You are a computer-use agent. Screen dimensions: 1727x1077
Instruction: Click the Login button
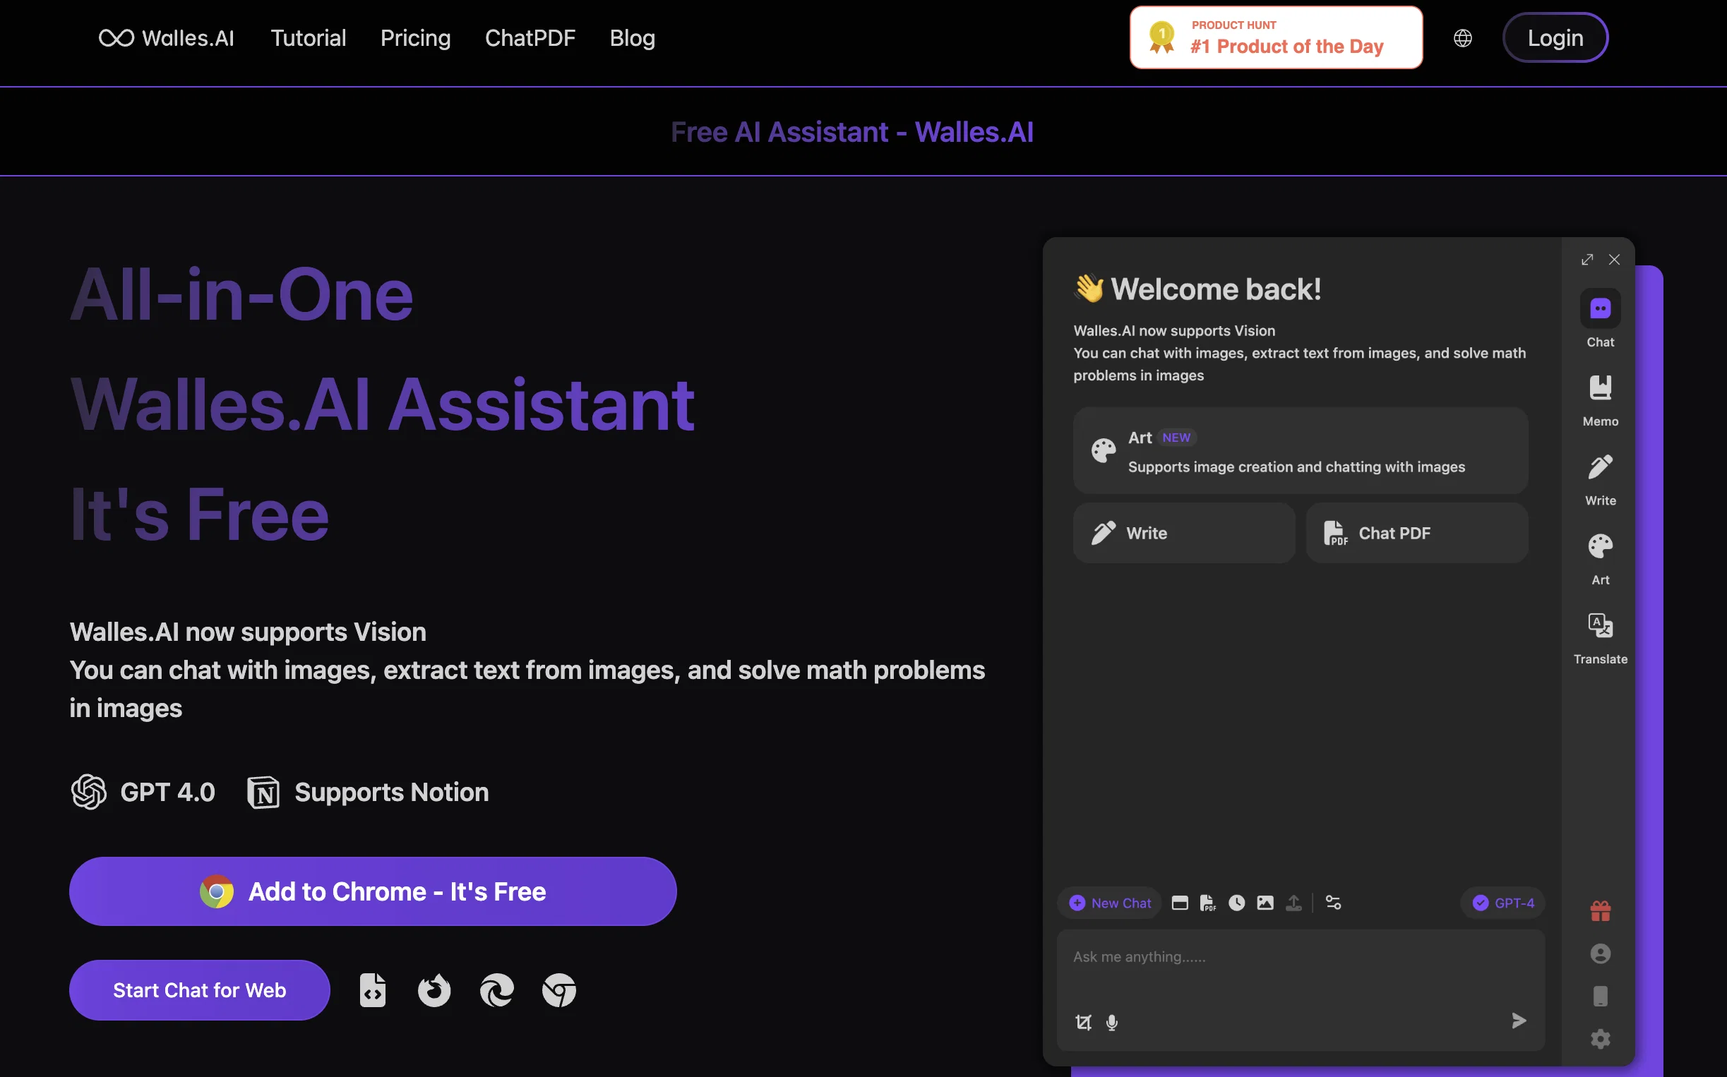(x=1555, y=37)
